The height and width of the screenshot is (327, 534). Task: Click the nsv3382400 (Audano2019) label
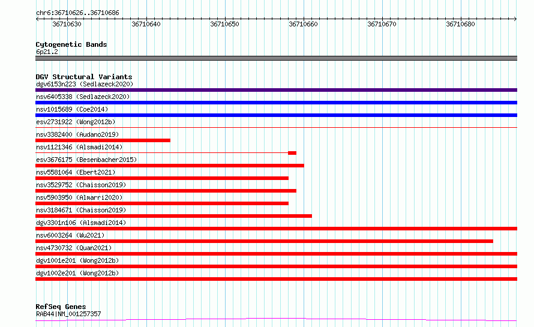coord(77,134)
